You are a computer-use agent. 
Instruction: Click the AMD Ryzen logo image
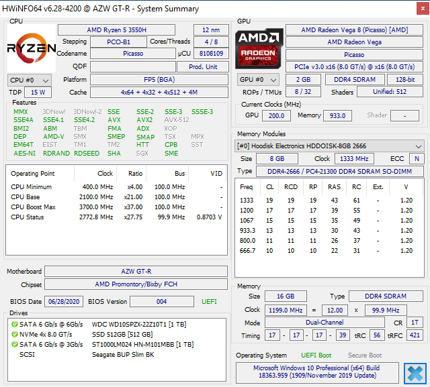point(32,48)
